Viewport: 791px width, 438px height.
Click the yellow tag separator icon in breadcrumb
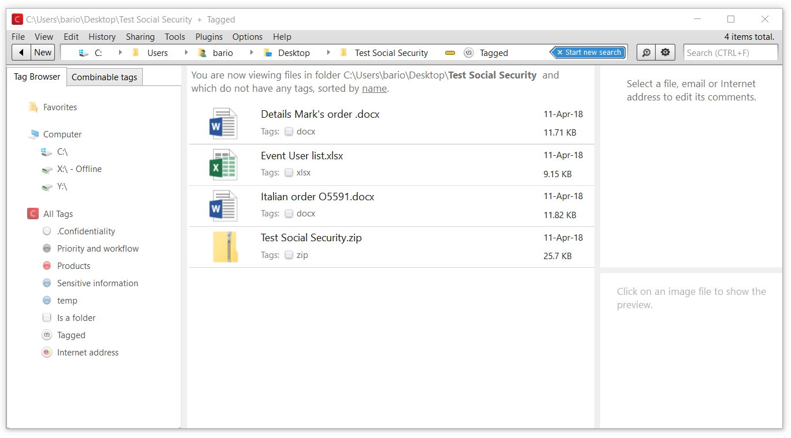point(450,53)
